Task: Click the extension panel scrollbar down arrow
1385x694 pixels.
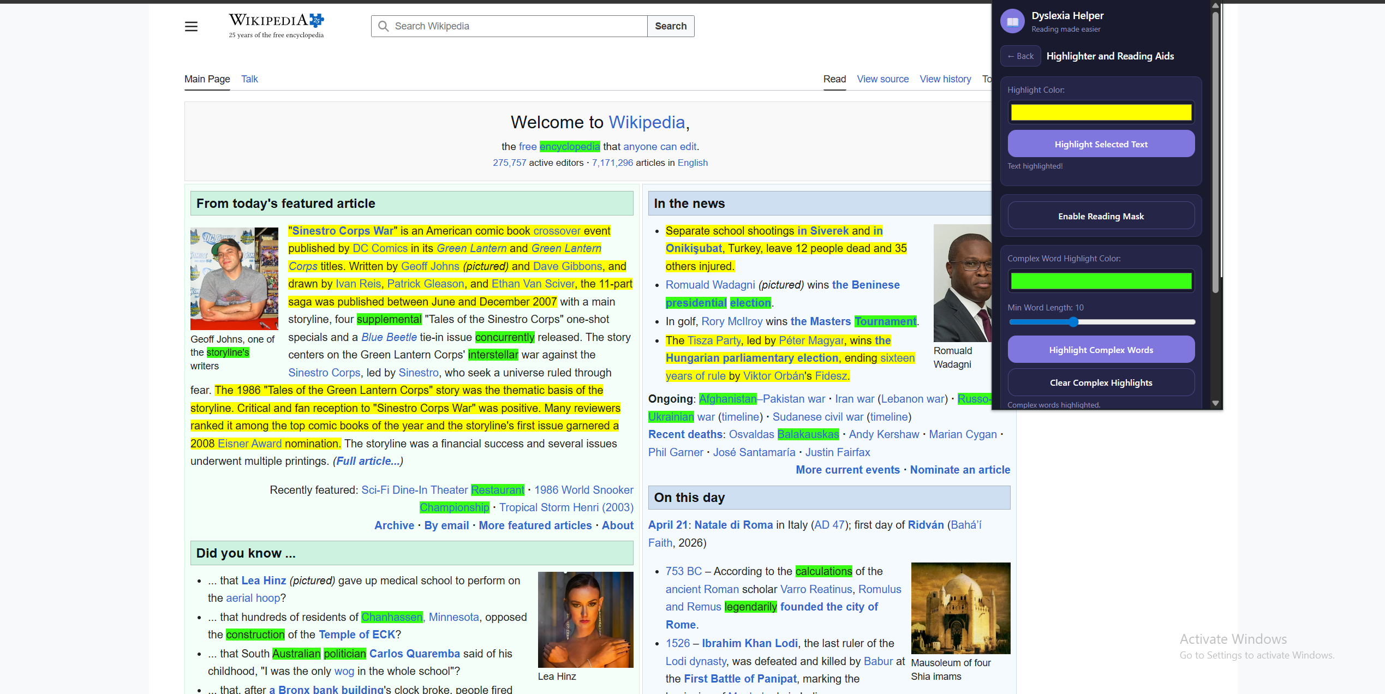Action: (1215, 403)
